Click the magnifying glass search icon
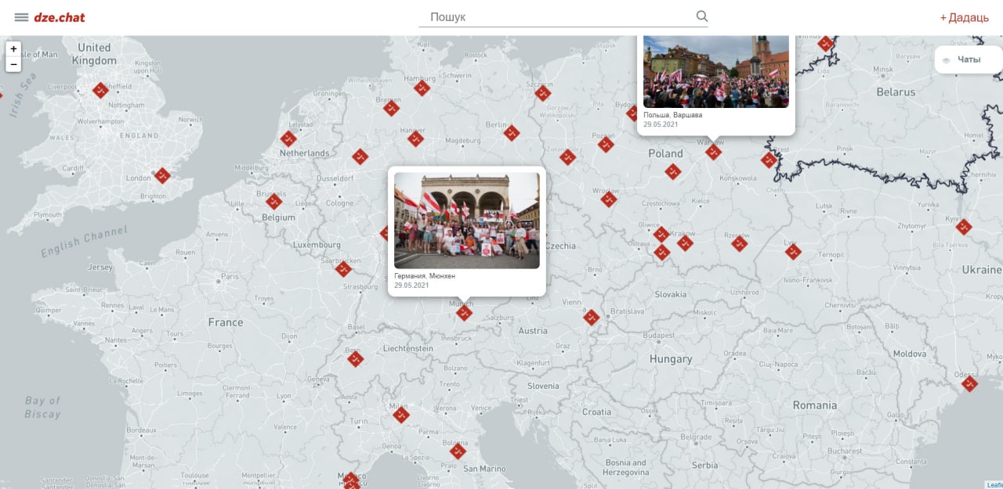The height and width of the screenshot is (489, 1003). pos(701,16)
